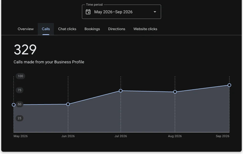Click the calendar icon in Time period field

tap(88, 12)
